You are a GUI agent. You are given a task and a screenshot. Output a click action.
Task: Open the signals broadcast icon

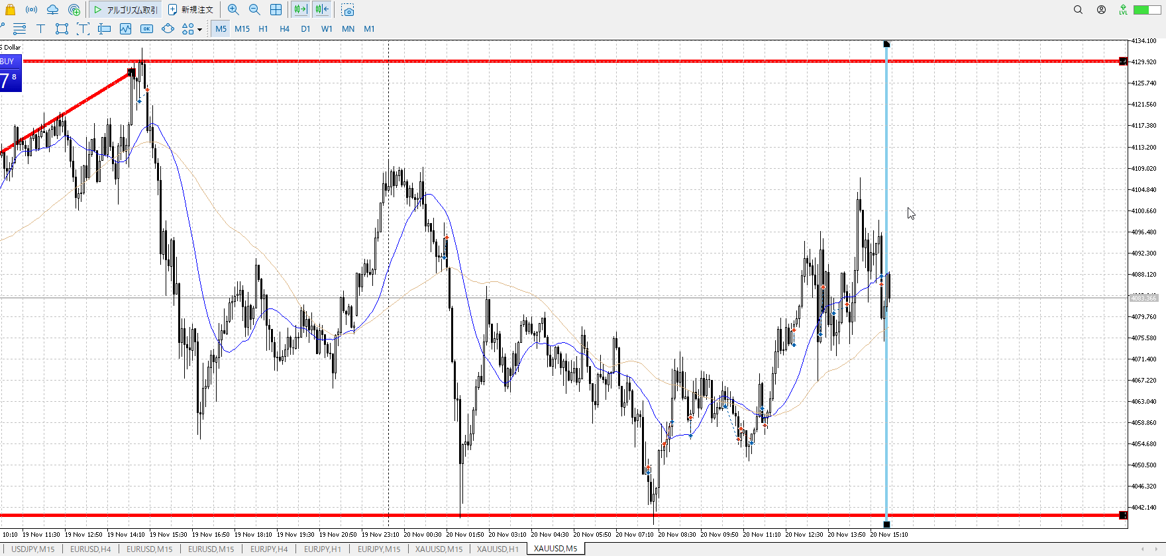(x=31, y=10)
